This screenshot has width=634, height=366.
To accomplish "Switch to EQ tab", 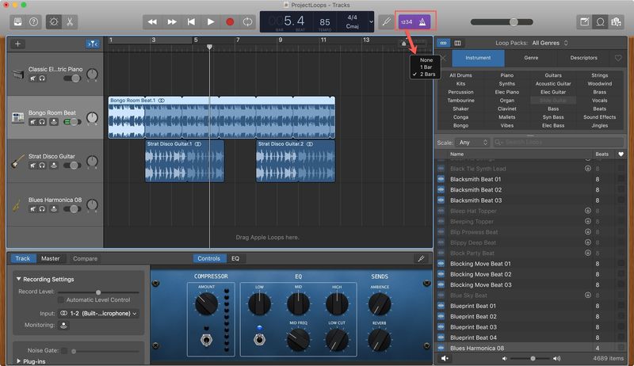I will coord(235,258).
